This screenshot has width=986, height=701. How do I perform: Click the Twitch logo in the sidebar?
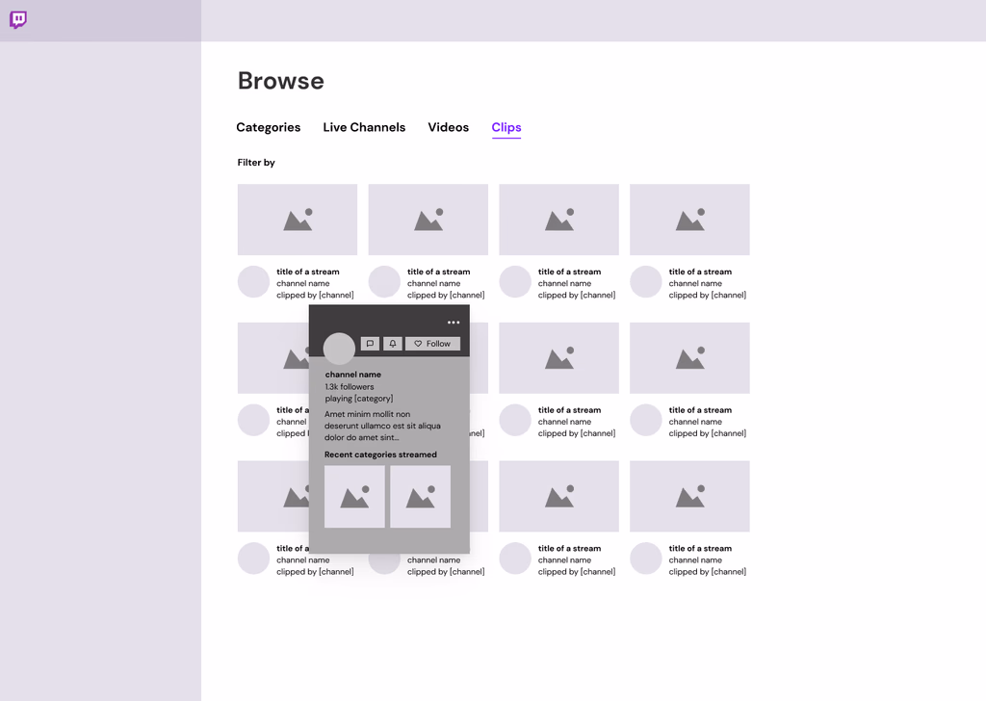click(18, 20)
